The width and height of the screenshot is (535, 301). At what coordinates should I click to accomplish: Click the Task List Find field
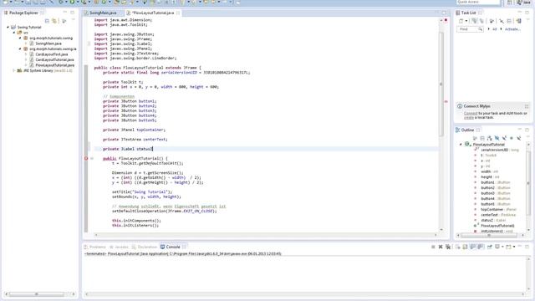pos(470,29)
